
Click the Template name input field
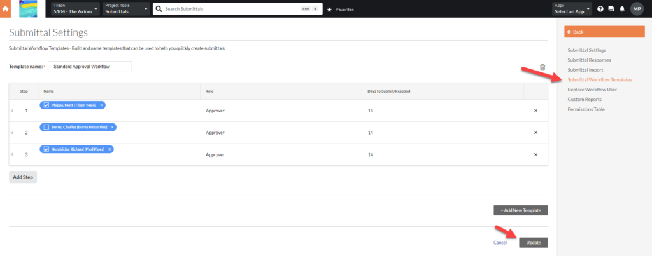click(90, 67)
